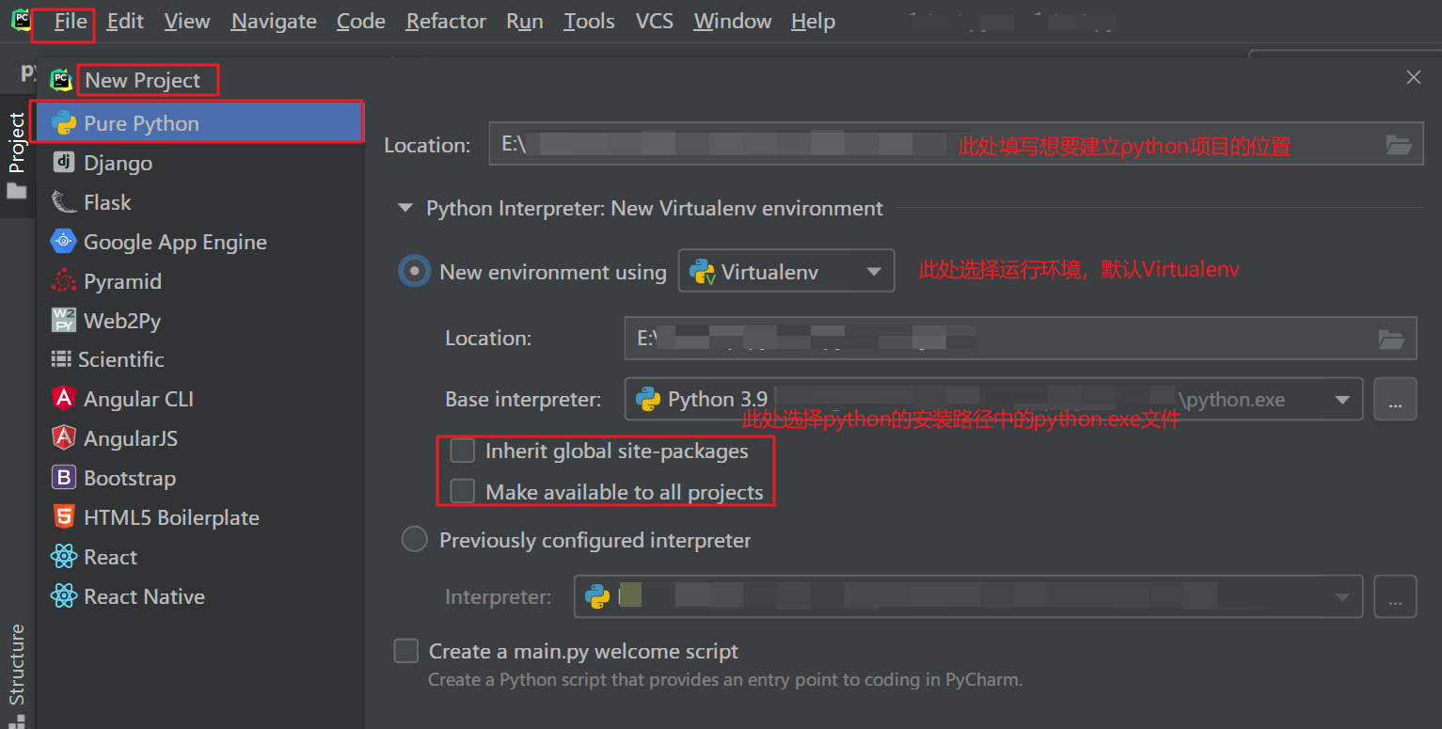Select the Pure Python project type

pos(199,123)
